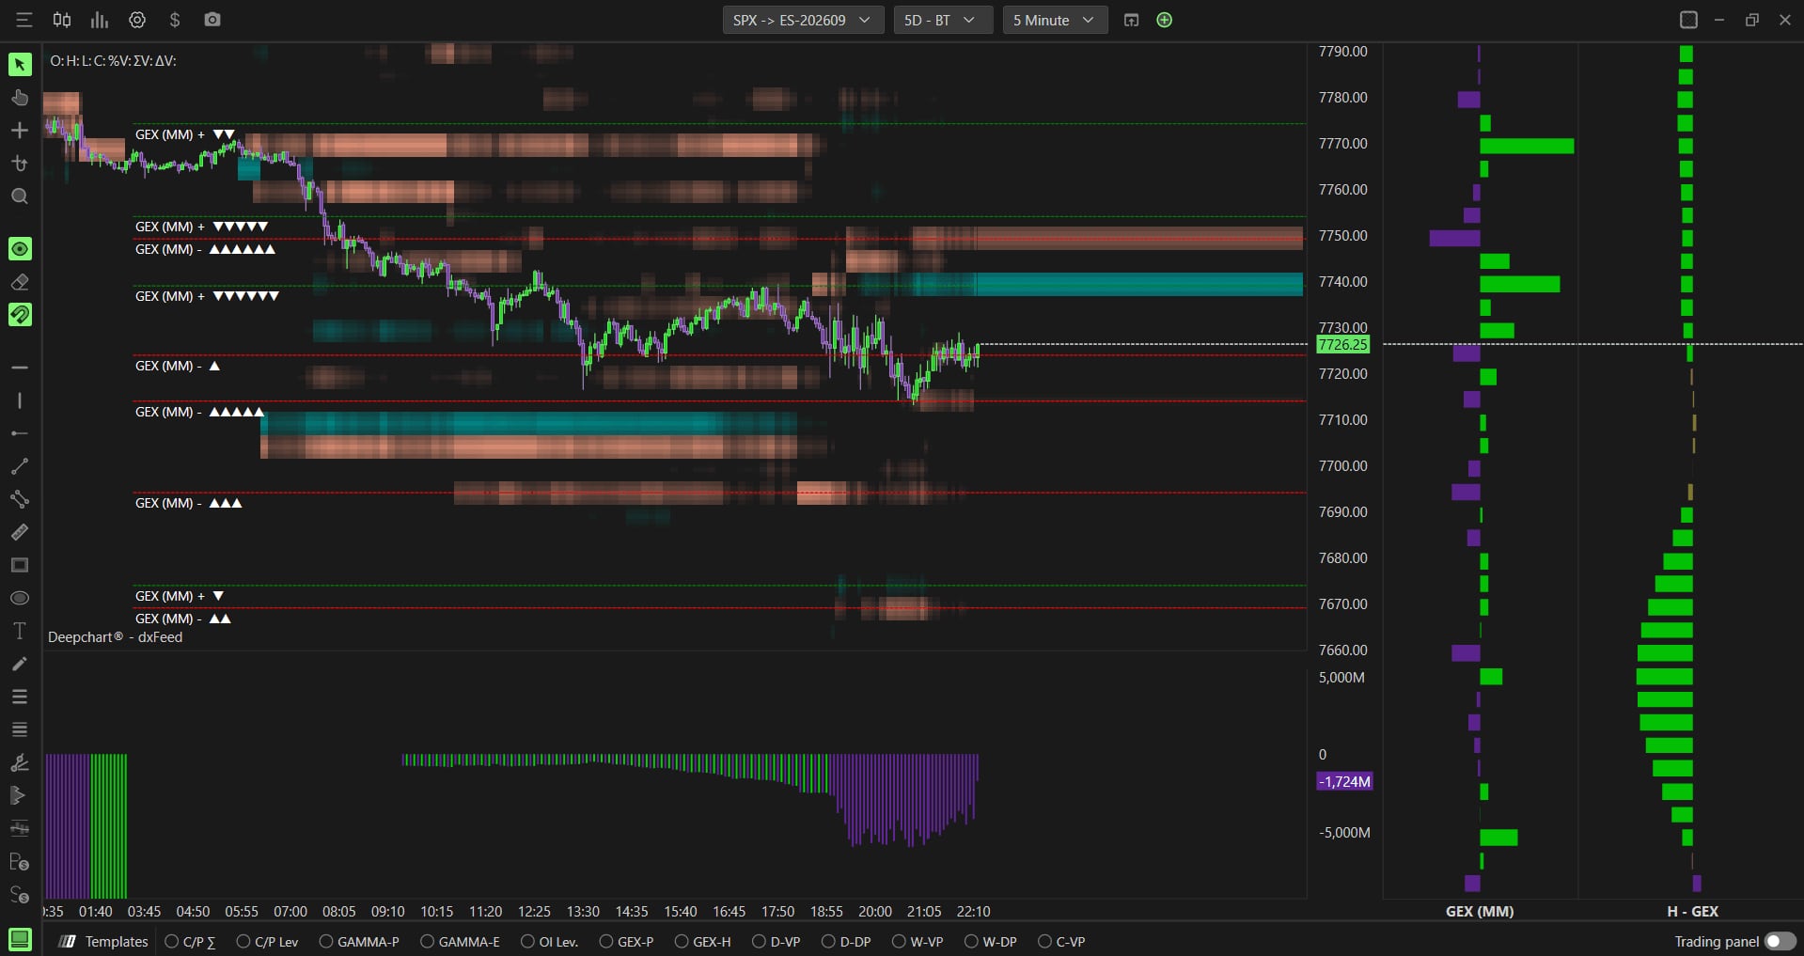Open the hamburger menu in the top bar
This screenshot has height=956, width=1804.
tap(24, 20)
